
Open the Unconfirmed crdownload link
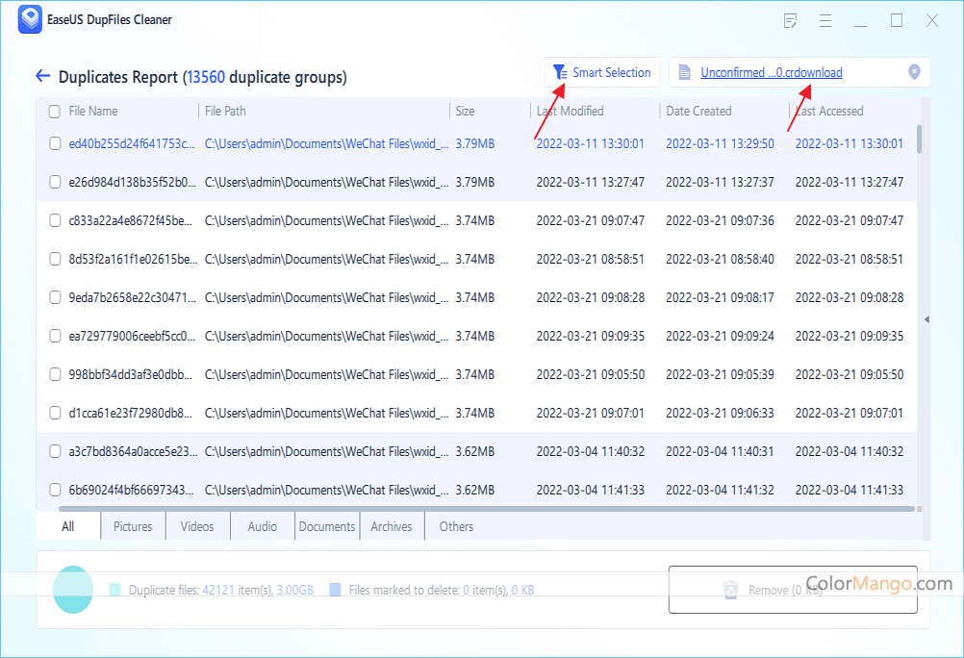771,72
